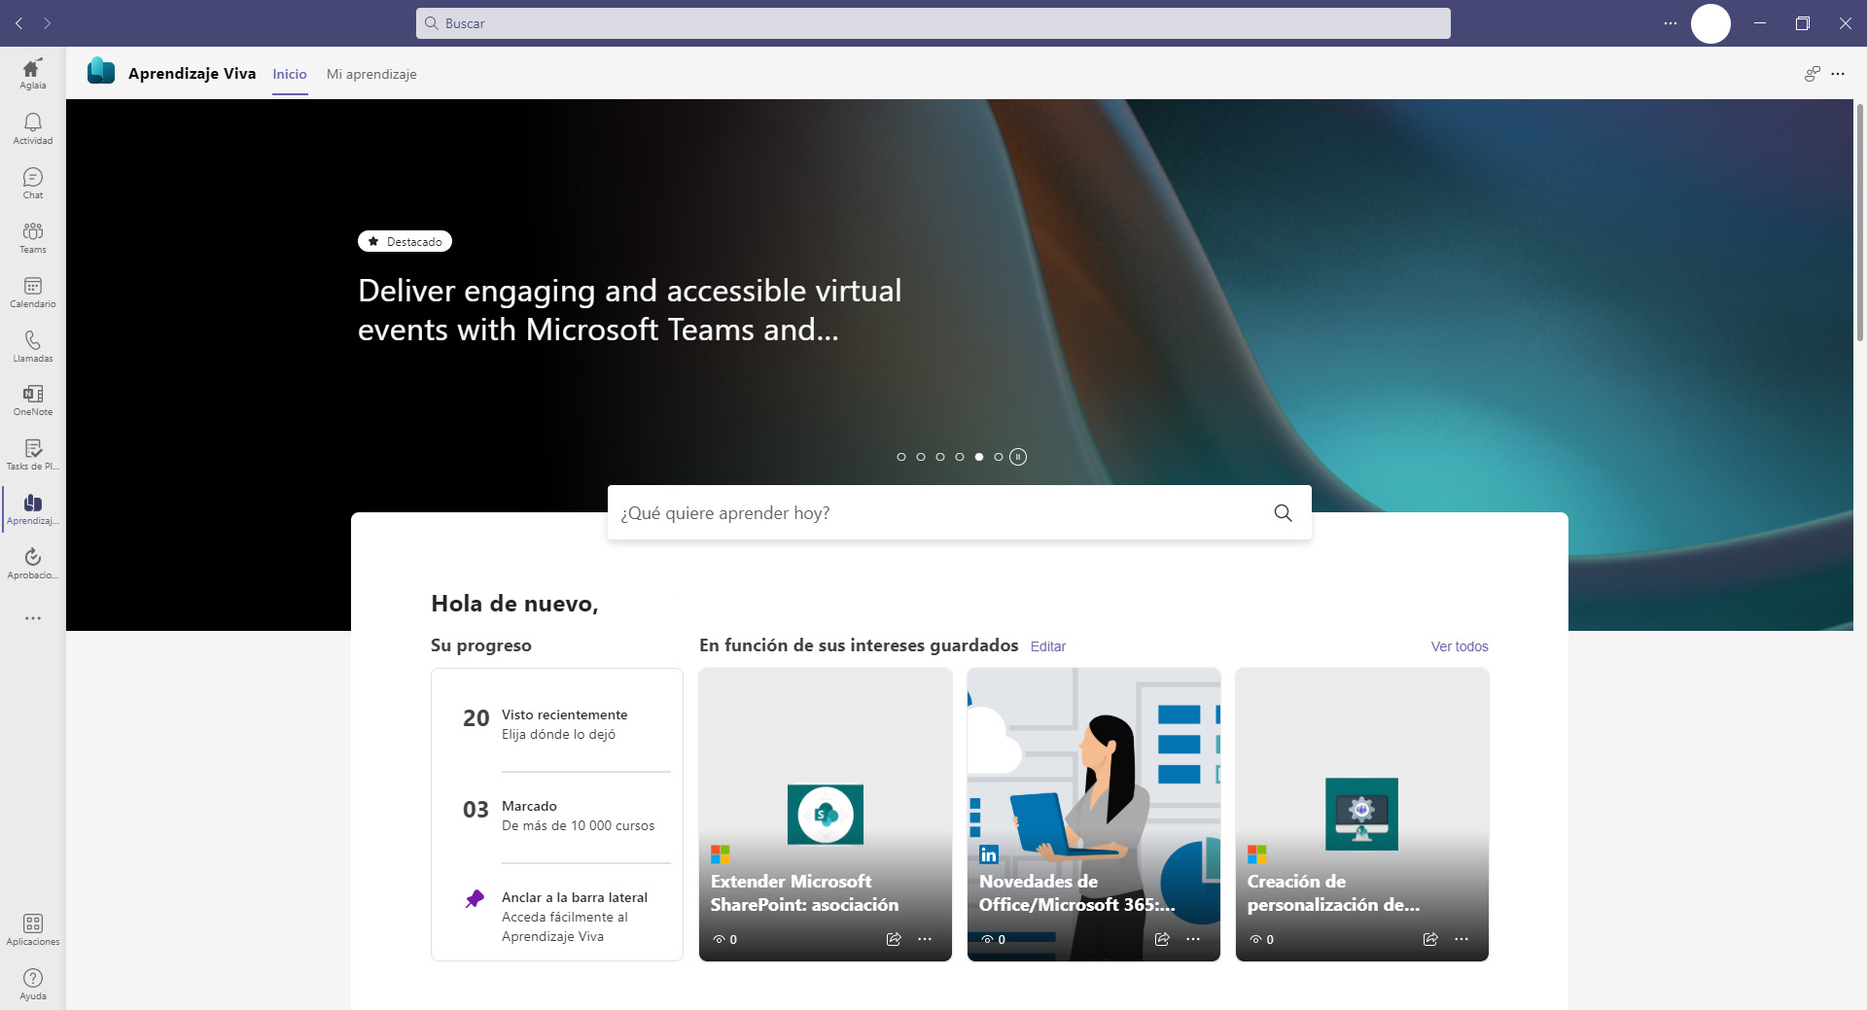1867x1010 pixels.
Task: Select sixth carousel slide dot
Action: click(999, 457)
